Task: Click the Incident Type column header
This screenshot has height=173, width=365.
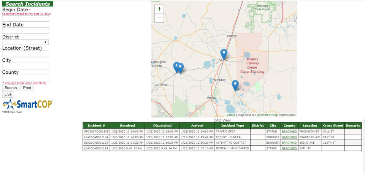Action: click(233, 125)
